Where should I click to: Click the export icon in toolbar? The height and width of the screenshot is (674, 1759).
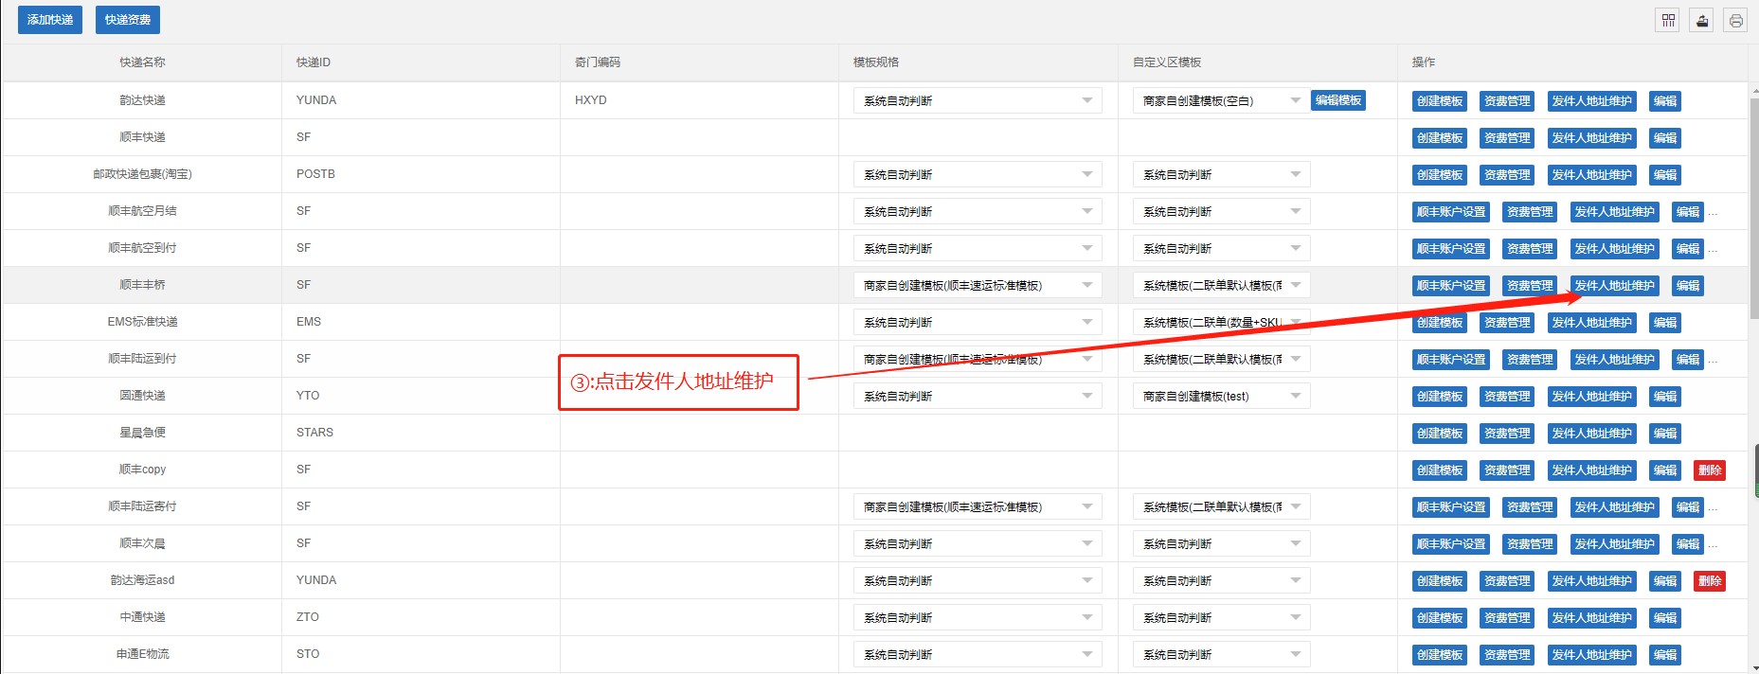[1702, 20]
